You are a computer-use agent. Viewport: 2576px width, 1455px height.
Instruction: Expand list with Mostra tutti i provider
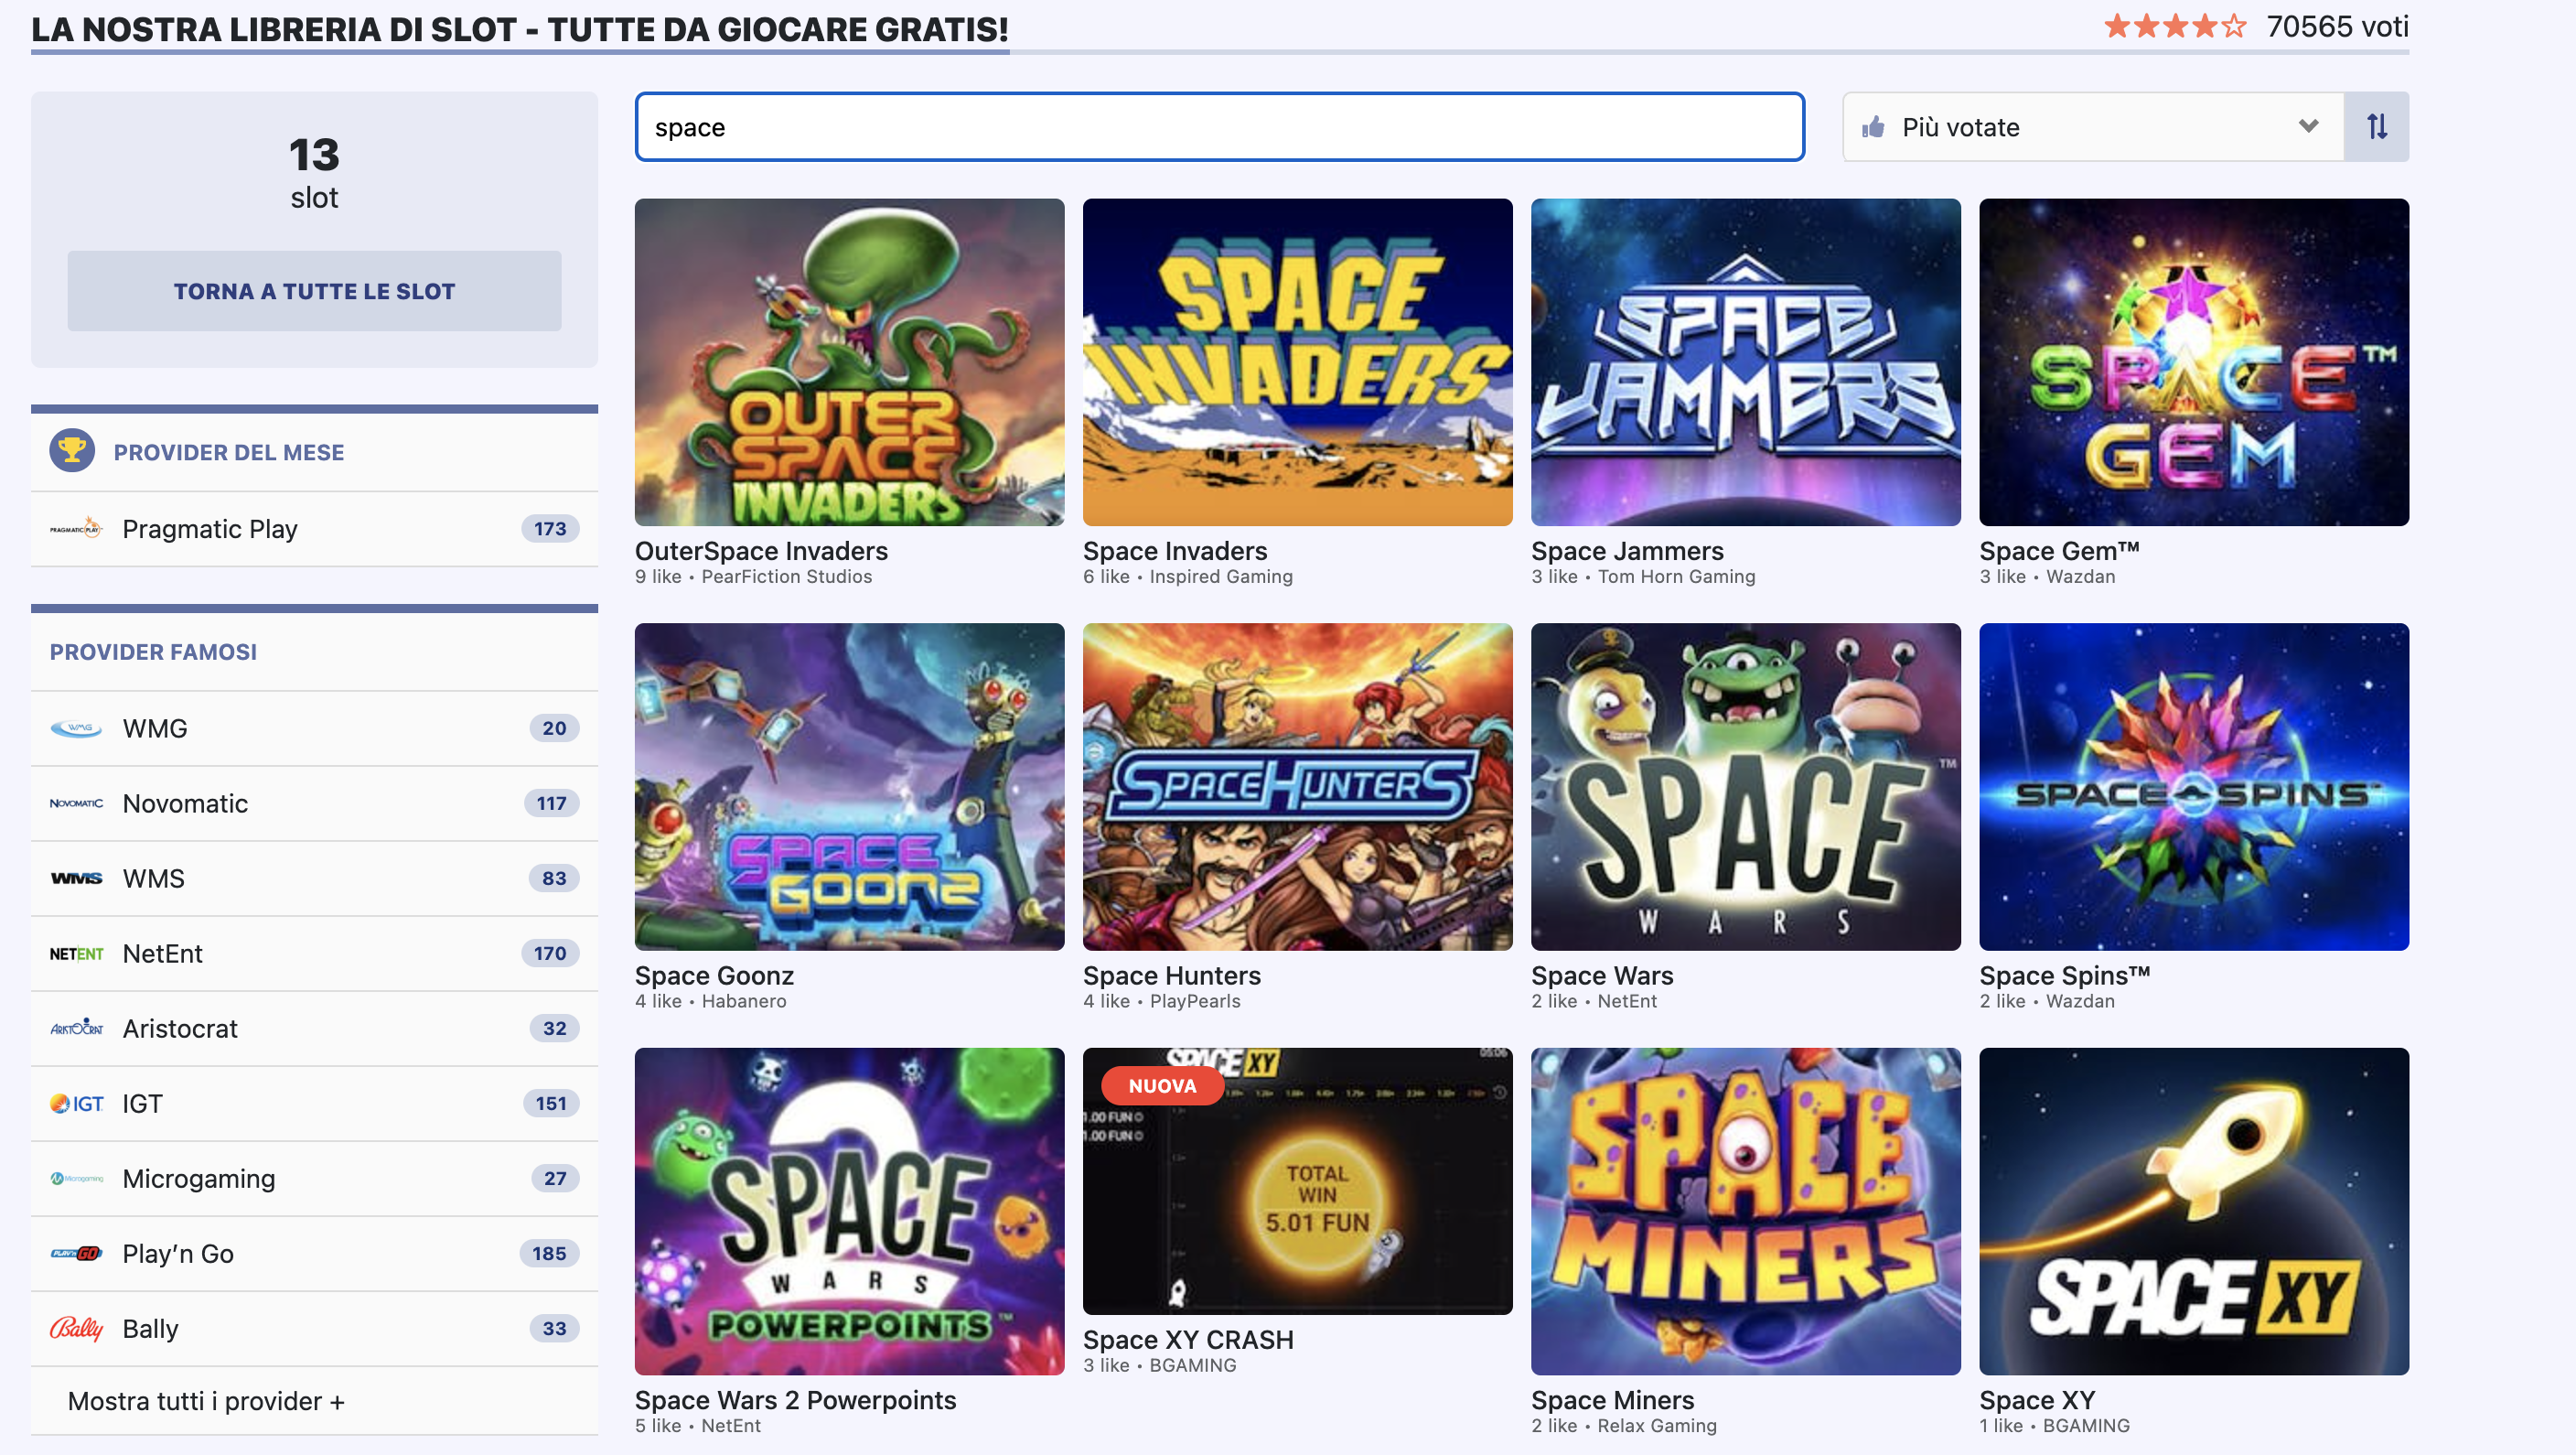(x=206, y=1400)
